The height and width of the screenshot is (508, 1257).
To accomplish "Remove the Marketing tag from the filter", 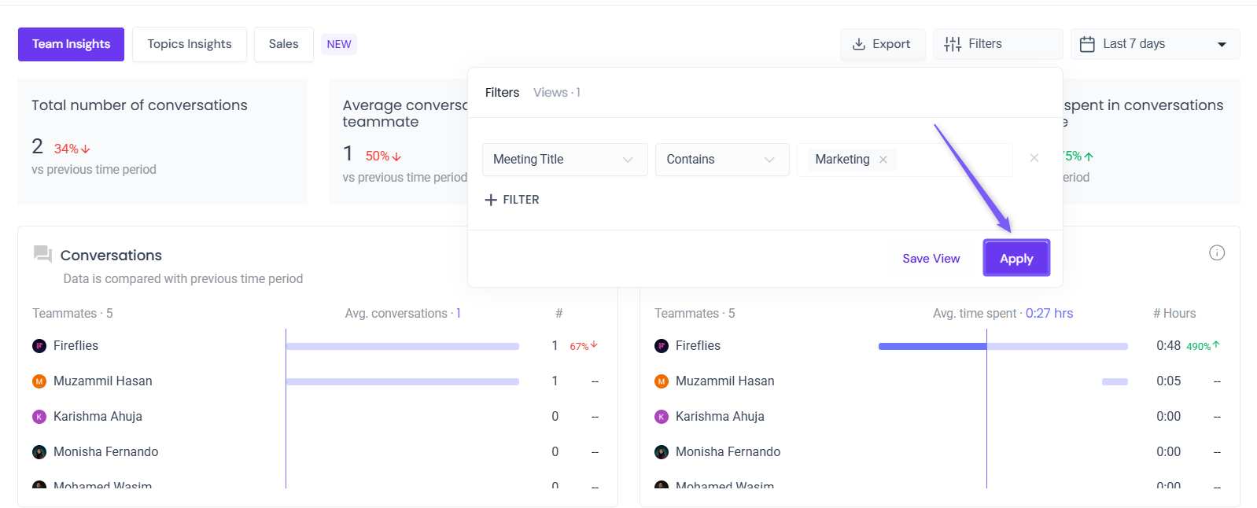I will point(883,160).
